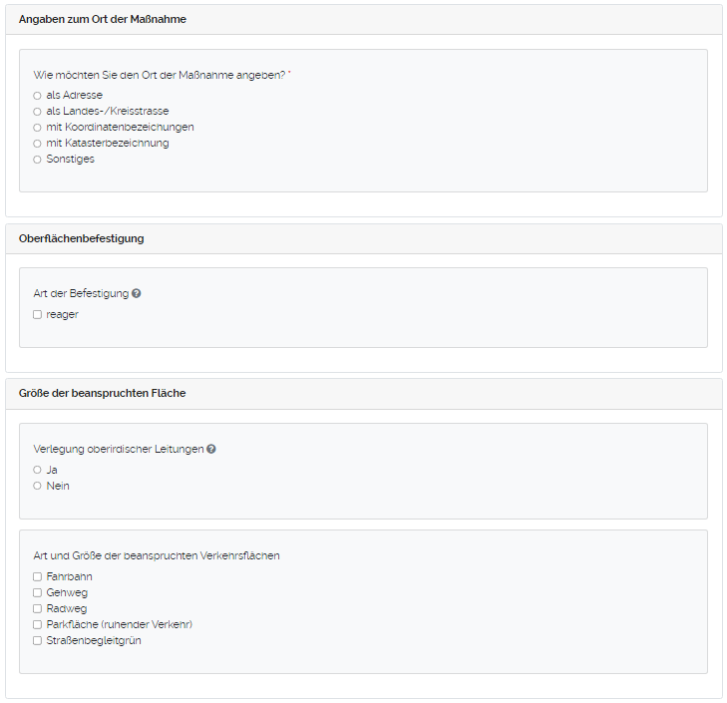This screenshot has height=703, width=727.
Task: Check 'Parkfläche (ruhender Verkehr)' box
Action: point(37,624)
